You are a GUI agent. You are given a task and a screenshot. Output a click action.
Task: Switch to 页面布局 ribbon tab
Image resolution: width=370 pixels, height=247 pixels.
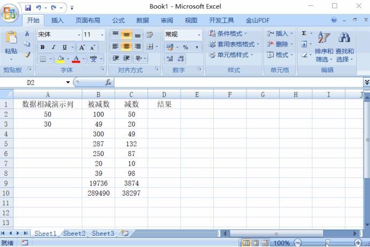point(88,20)
